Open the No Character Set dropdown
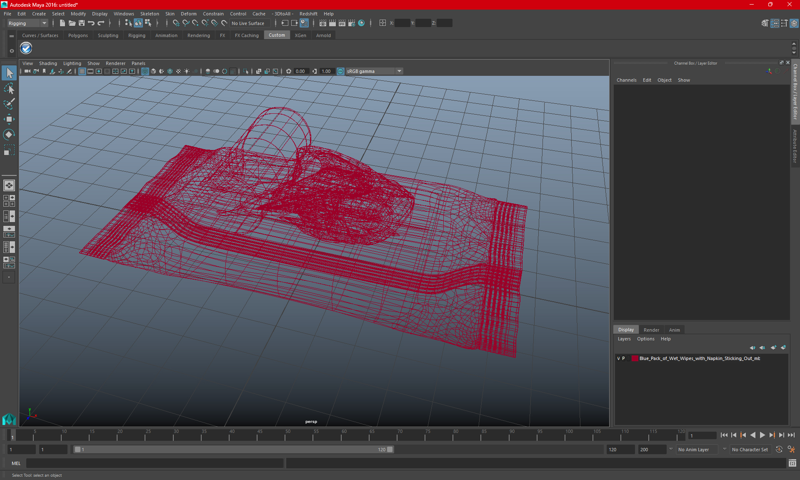Screen dimensions: 800x480 coord(750,450)
